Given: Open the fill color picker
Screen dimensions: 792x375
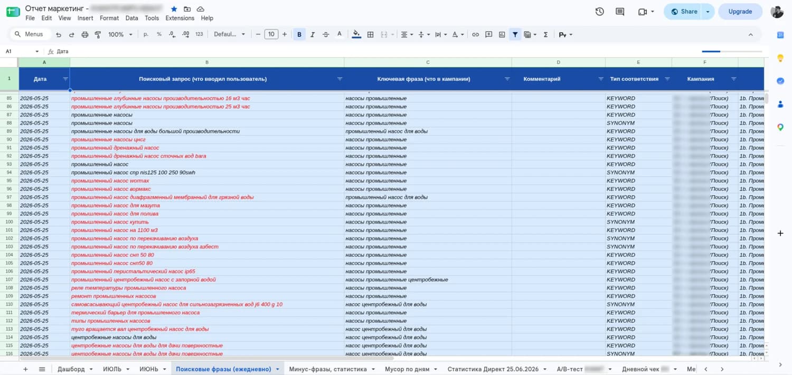Looking at the screenshot, I should (356, 34).
